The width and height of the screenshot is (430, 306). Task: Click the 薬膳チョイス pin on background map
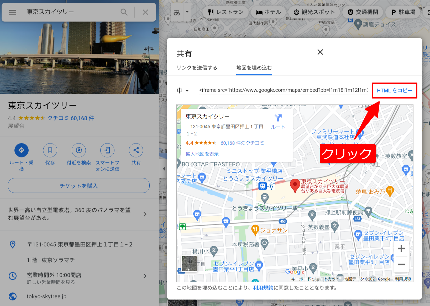358,25
